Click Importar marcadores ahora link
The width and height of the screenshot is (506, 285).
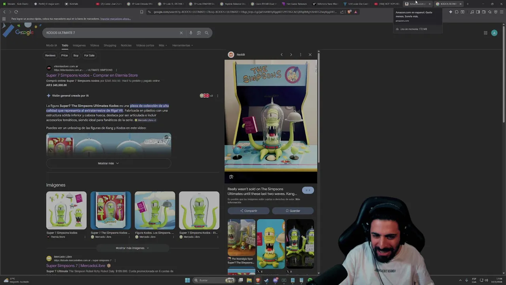pos(115,19)
